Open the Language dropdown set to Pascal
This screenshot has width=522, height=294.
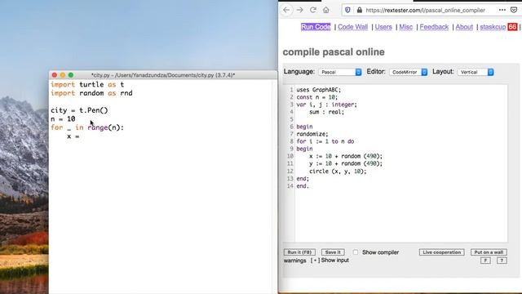340,72
